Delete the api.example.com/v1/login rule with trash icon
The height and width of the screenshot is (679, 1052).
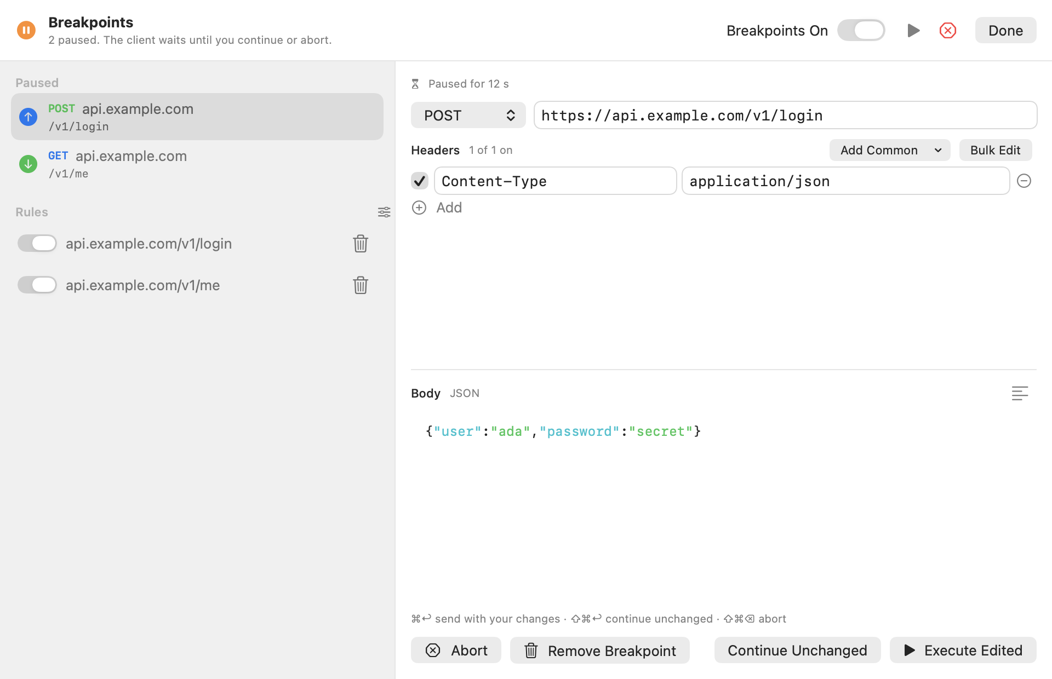tap(361, 244)
